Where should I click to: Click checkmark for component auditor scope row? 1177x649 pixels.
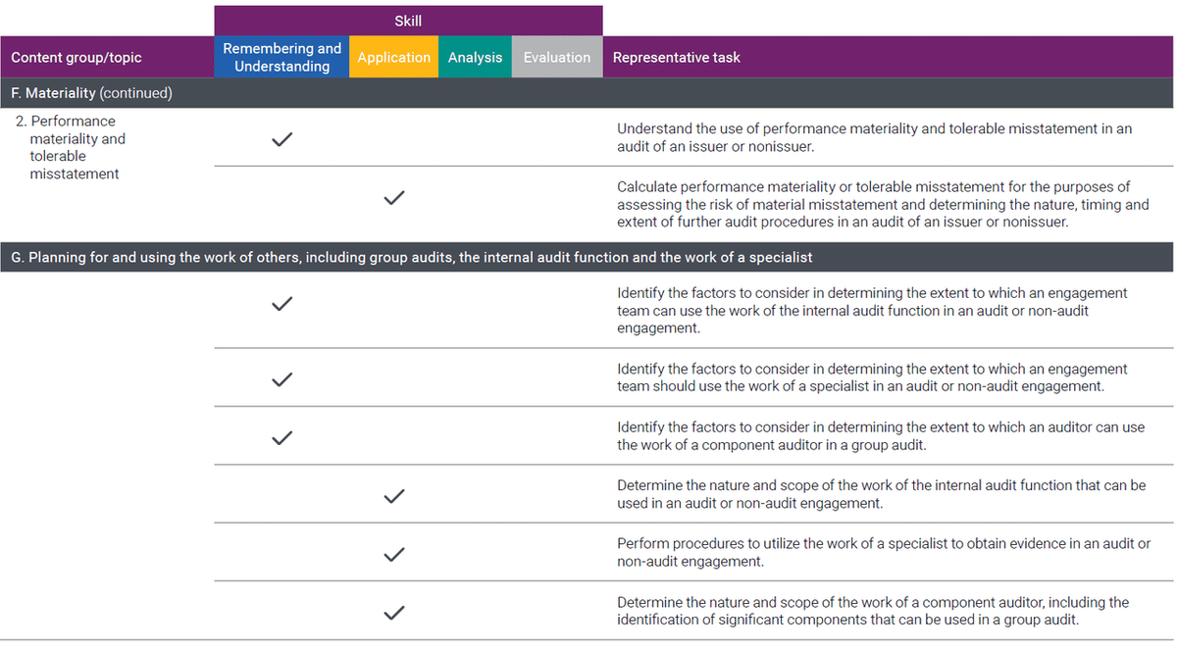(x=393, y=613)
